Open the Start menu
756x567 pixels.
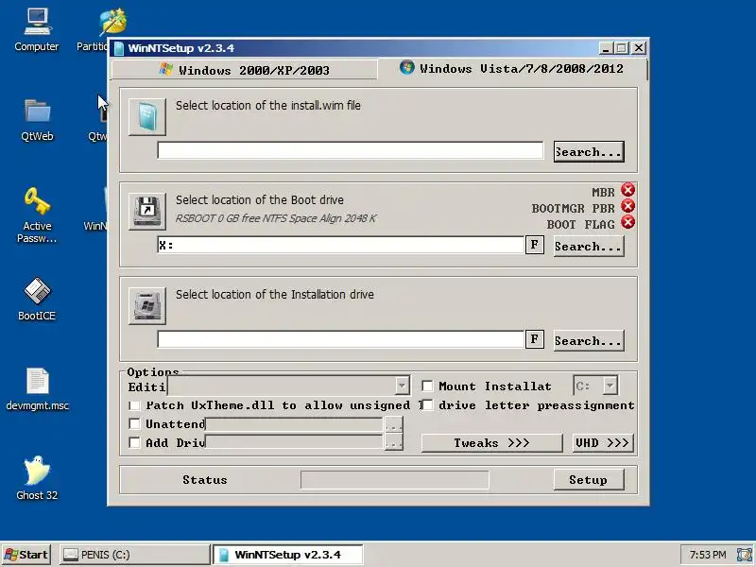pos(27,555)
